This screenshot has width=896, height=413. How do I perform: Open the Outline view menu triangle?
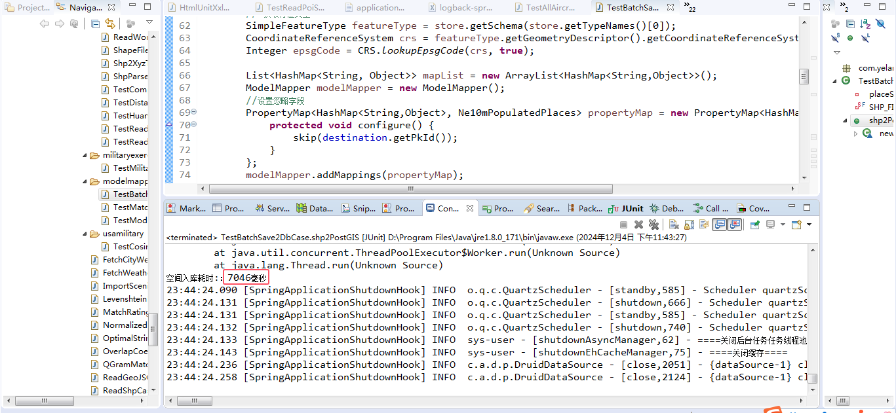point(836,52)
